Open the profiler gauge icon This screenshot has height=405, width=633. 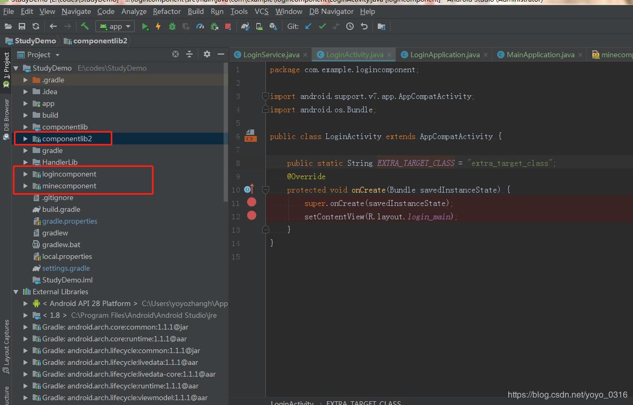200,27
